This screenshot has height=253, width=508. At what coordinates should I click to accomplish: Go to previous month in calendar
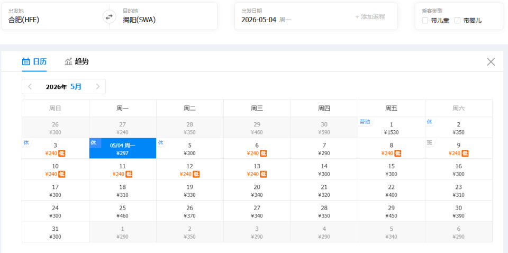[30, 86]
